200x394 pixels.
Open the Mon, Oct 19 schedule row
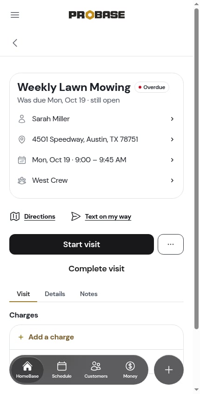pyautogui.click(x=96, y=160)
